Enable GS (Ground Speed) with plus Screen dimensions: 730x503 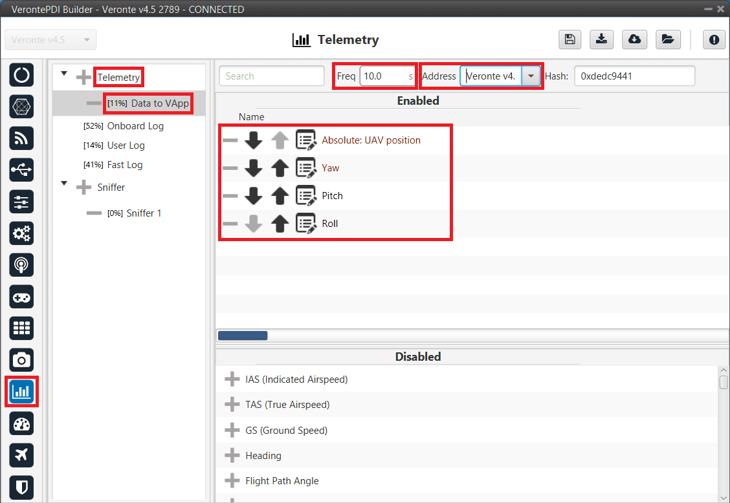coord(232,431)
